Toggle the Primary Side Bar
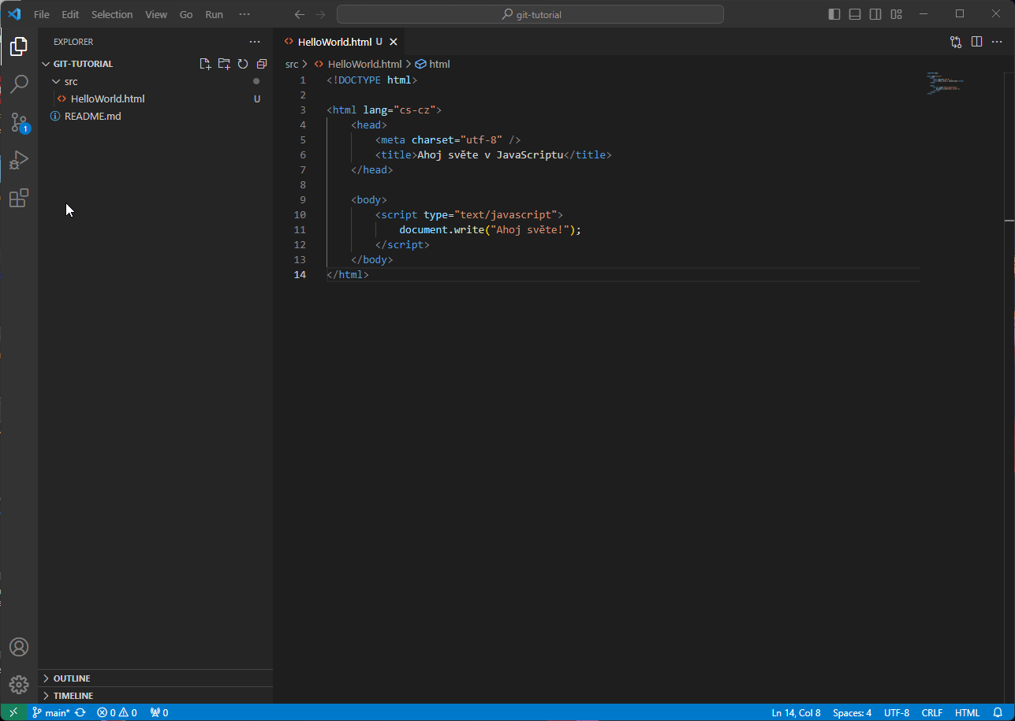Image resolution: width=1015 pixels, height=721 pixels. click(834, 13)
